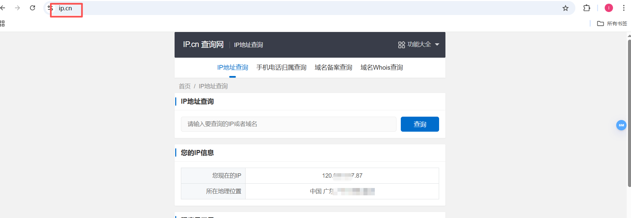Switch to the 手机电话归属查询 tab
This screenshot has height=218, width=631.
point(281,68)
